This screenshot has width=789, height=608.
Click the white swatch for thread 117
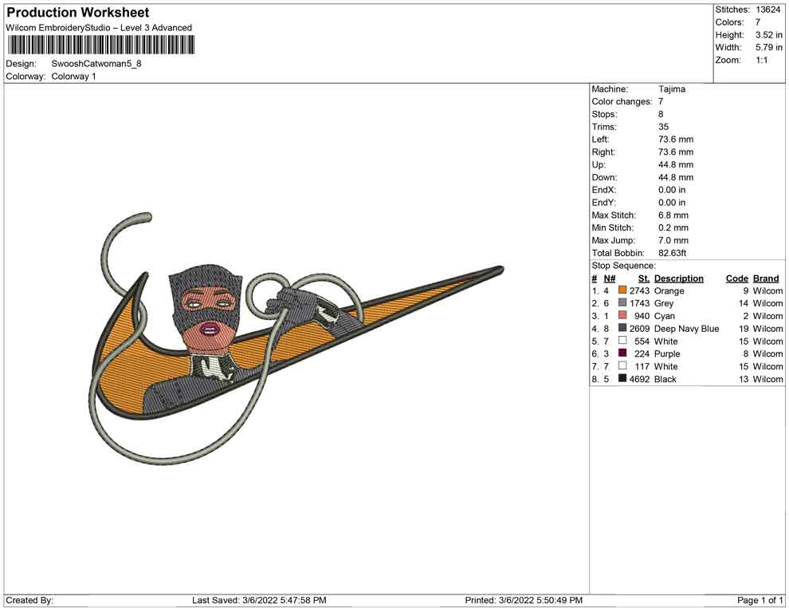pyautogui.click(x=622, y=365)
